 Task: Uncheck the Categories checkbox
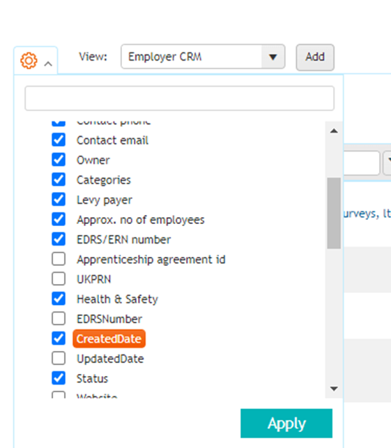pos(59,179)
